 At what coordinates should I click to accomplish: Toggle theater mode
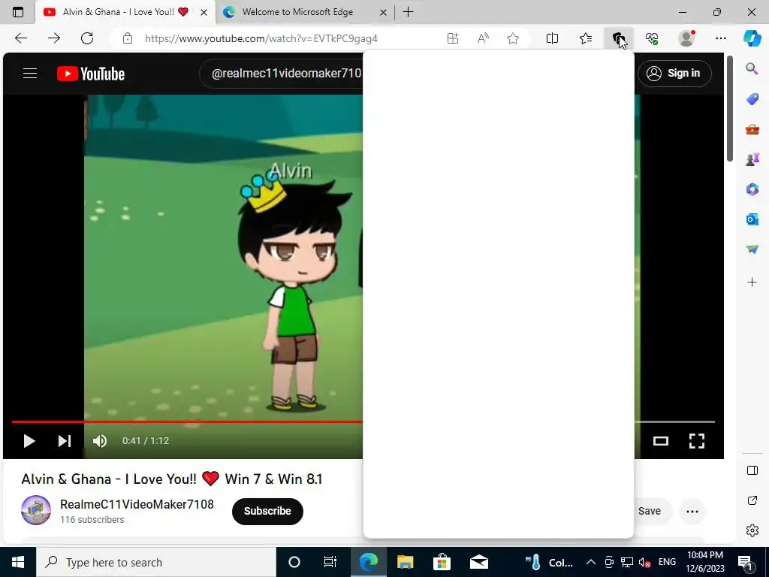pyautogui.click(x=661, y=440)
